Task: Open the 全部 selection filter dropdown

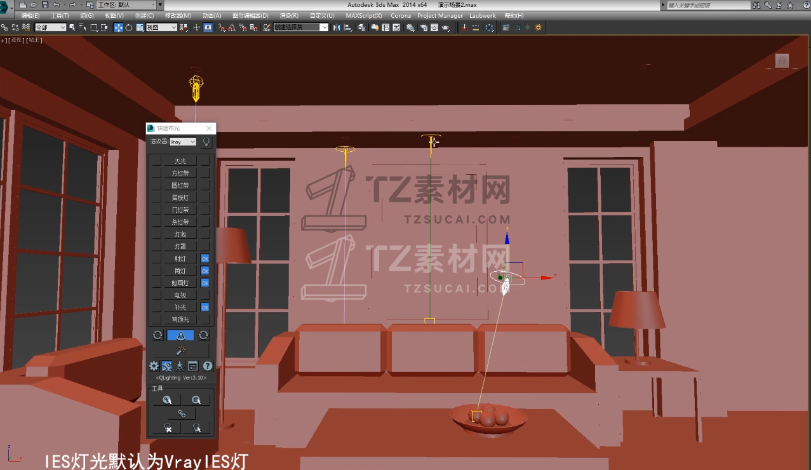Action: point(50,27)
